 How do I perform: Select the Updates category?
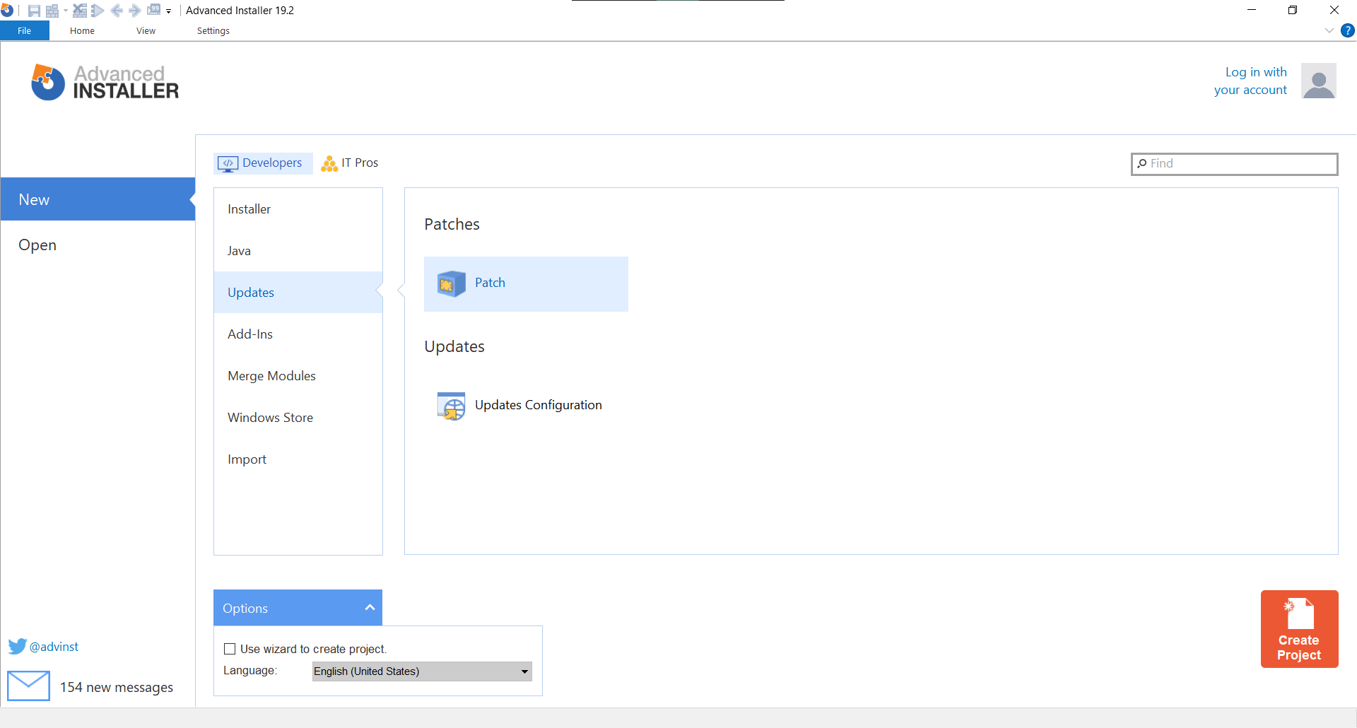point(298,293)
